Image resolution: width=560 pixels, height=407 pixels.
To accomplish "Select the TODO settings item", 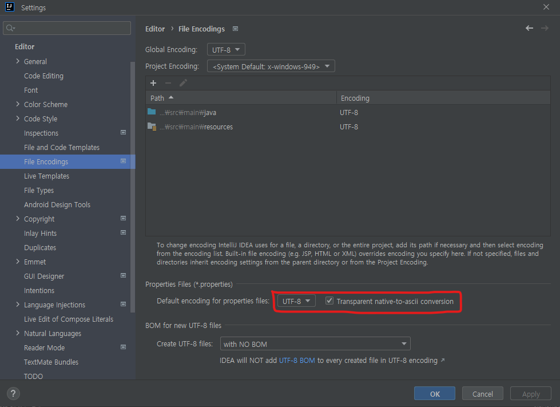I will [x=33, y=376].
